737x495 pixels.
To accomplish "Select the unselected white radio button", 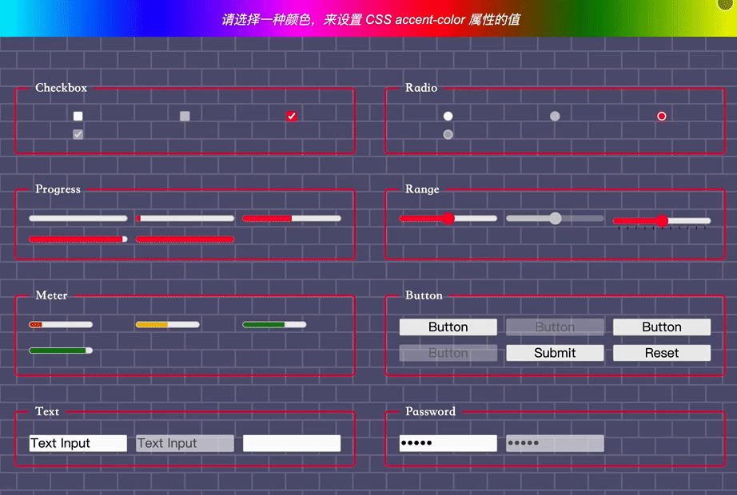I will pos(448,116).
